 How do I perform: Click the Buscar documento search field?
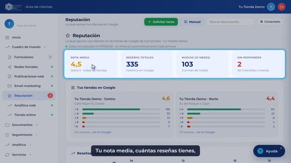click(x=231, y=22)
